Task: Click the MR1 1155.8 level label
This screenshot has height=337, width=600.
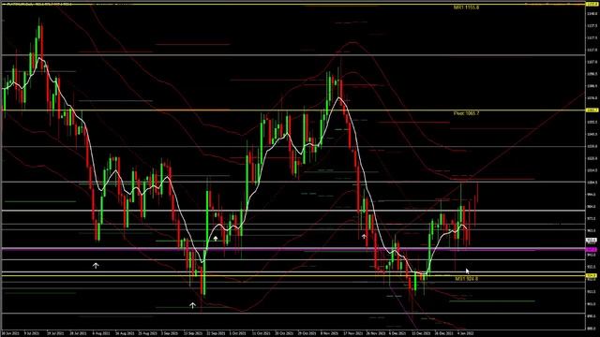Action: point(466,7)
